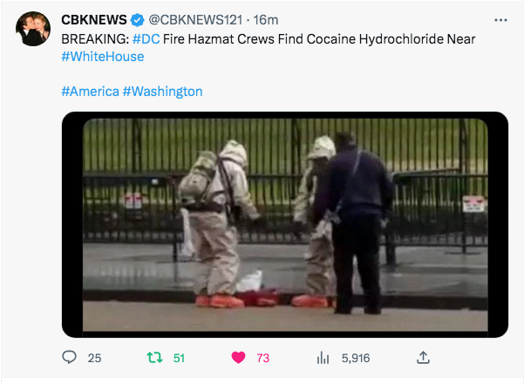This screenshot has width=524, height=384.
Task: Click the 5,916 views count
Action: point(356,358)
